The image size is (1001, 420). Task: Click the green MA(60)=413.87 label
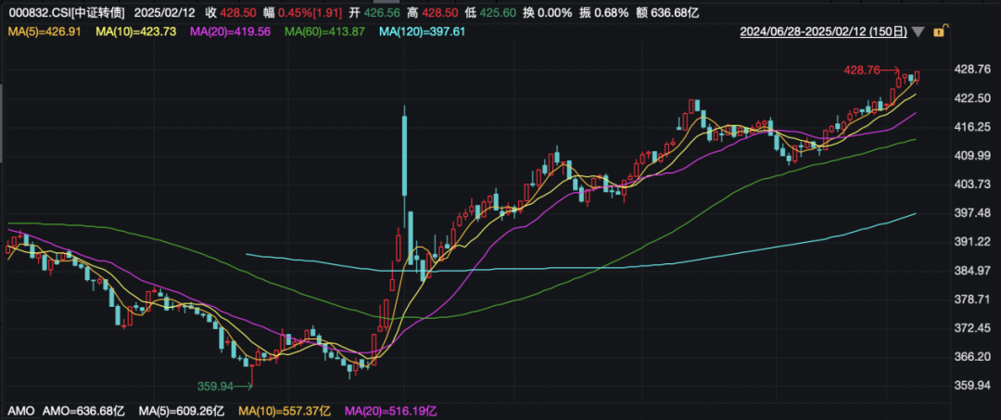coord(326,32)
